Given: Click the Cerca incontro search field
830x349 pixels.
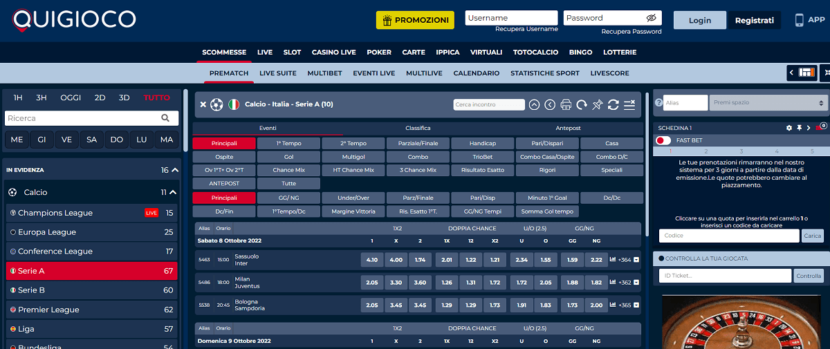Looking at the screenshot, I should [490, 104].
